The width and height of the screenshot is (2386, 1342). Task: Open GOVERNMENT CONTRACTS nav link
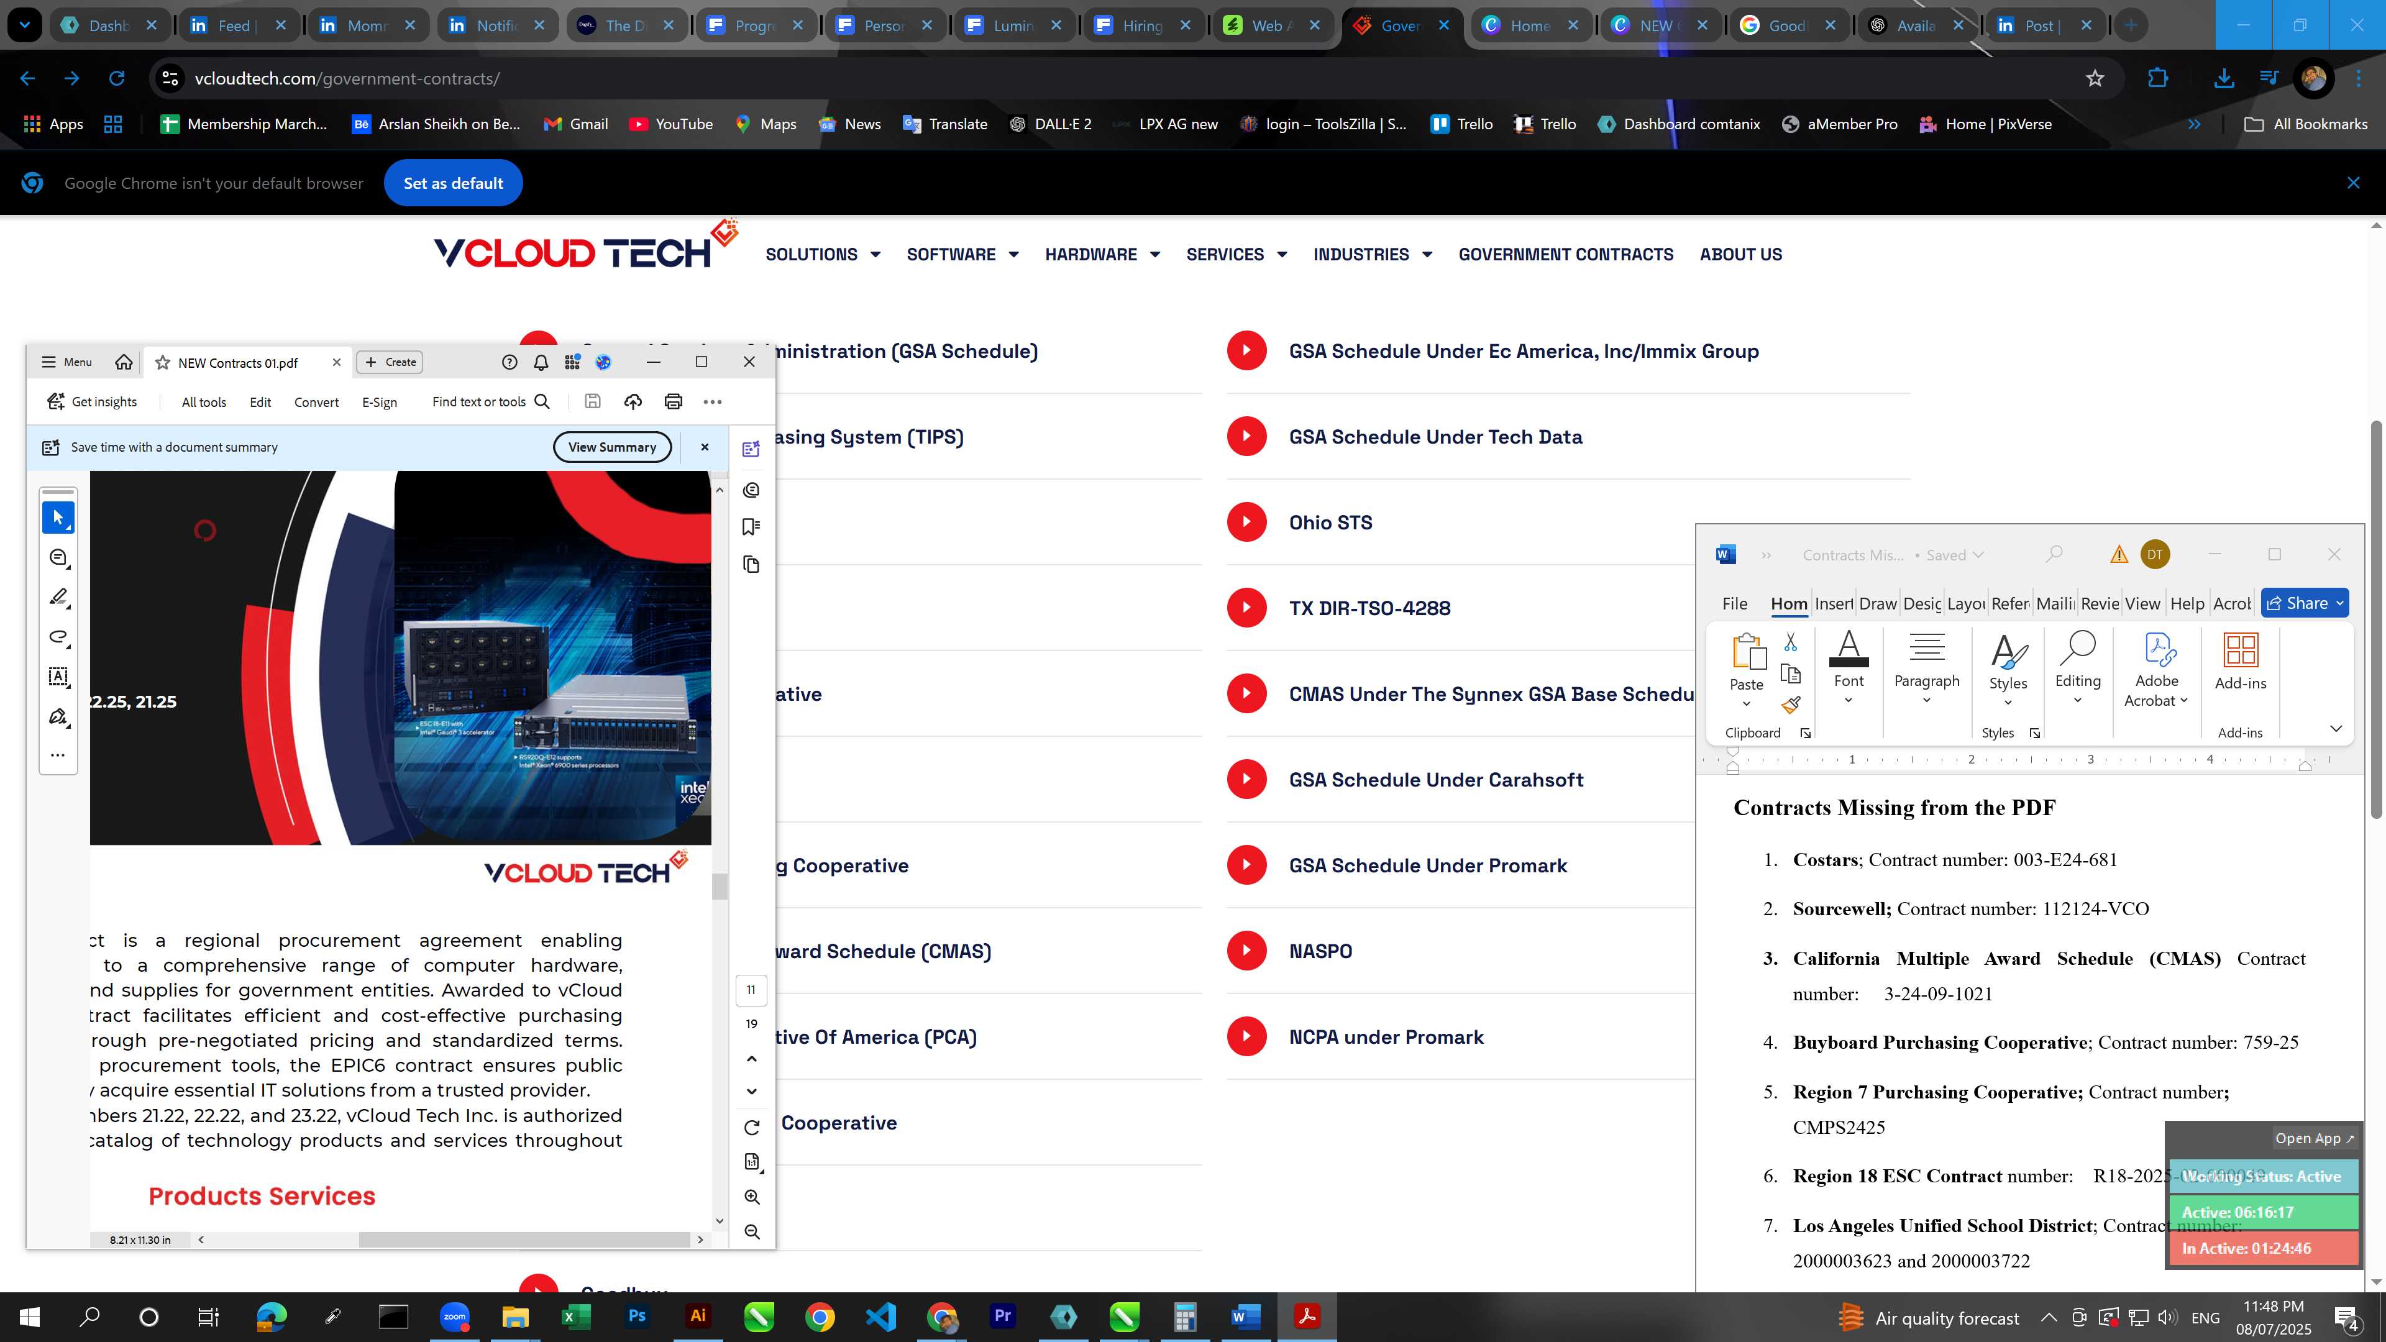click(x=1565, y=253)
